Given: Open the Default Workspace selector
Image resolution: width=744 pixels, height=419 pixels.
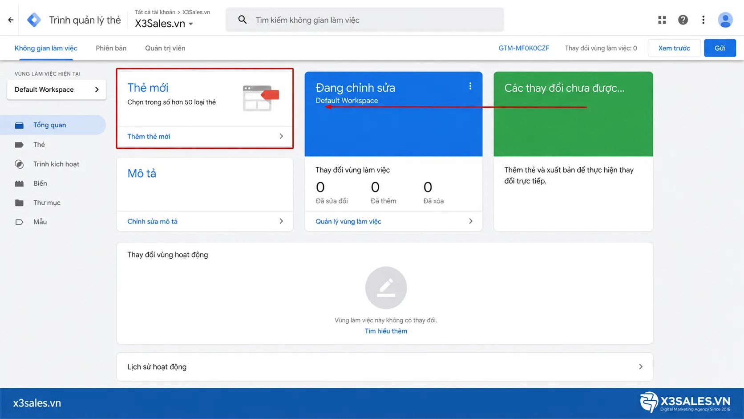Looking at the screenshot, I should [x=57, y=89].
